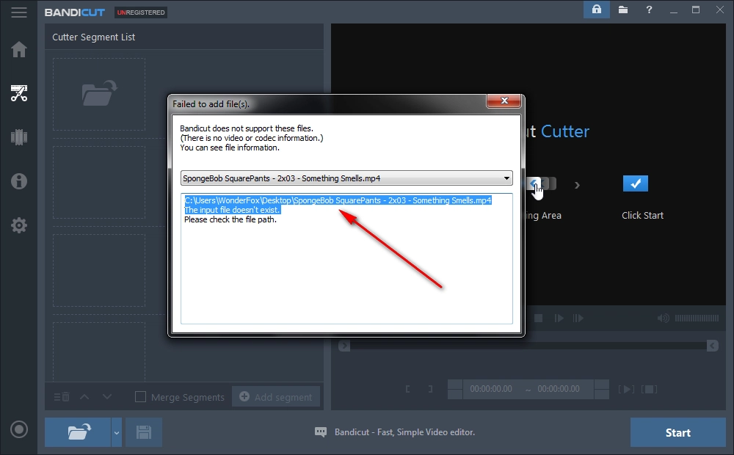Click the chat bubble icon near Bandicut tagline

click(321, 432)
